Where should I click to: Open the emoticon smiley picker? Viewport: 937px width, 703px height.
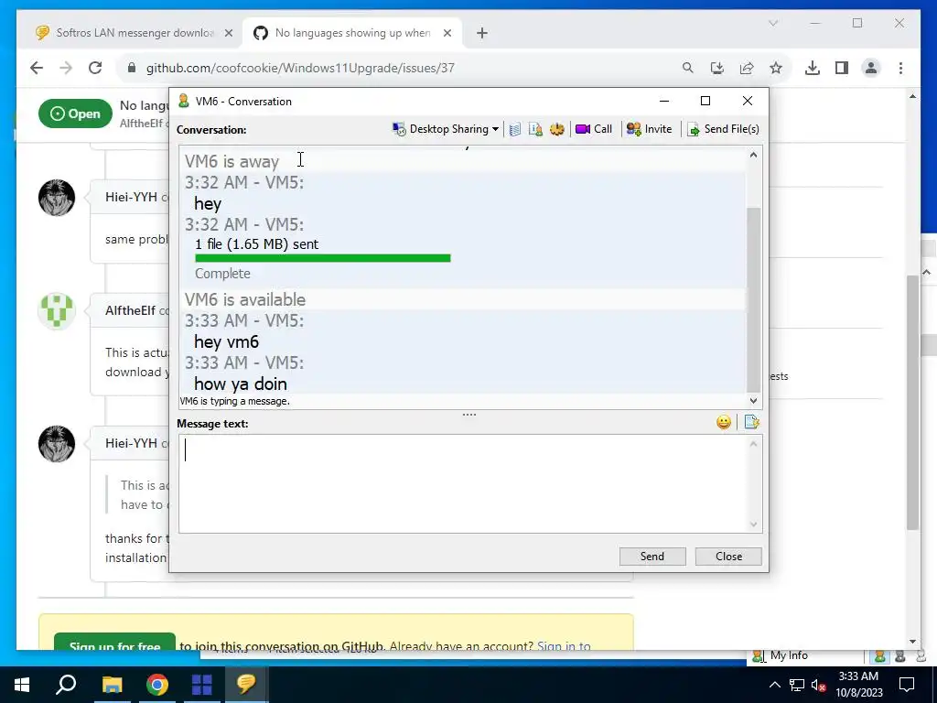tap(724, 423)
